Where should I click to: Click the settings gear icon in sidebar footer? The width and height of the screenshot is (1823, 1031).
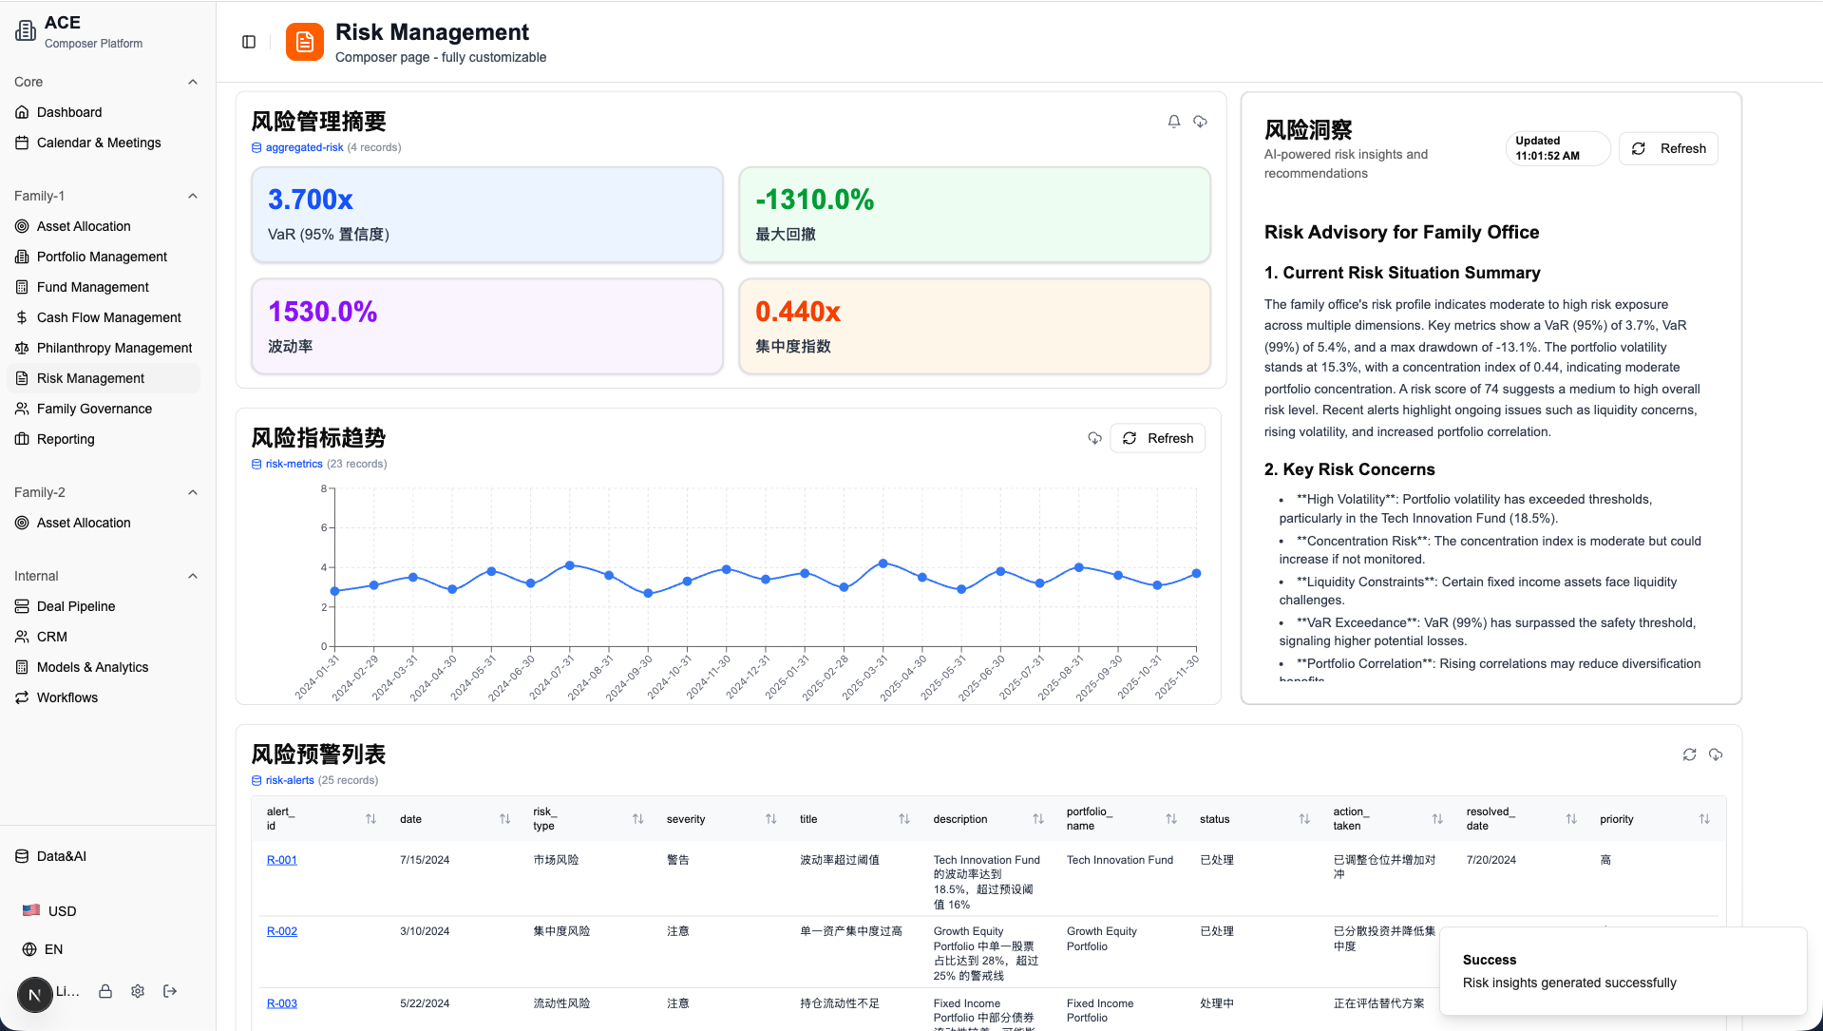138,991
